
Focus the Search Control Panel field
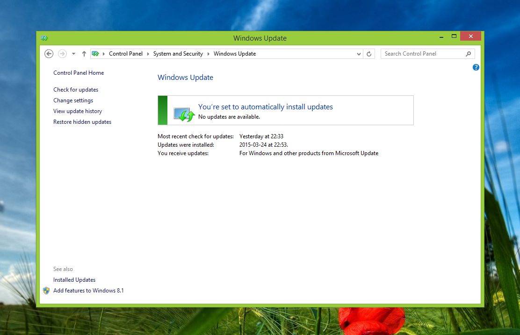tap(421, 54)
